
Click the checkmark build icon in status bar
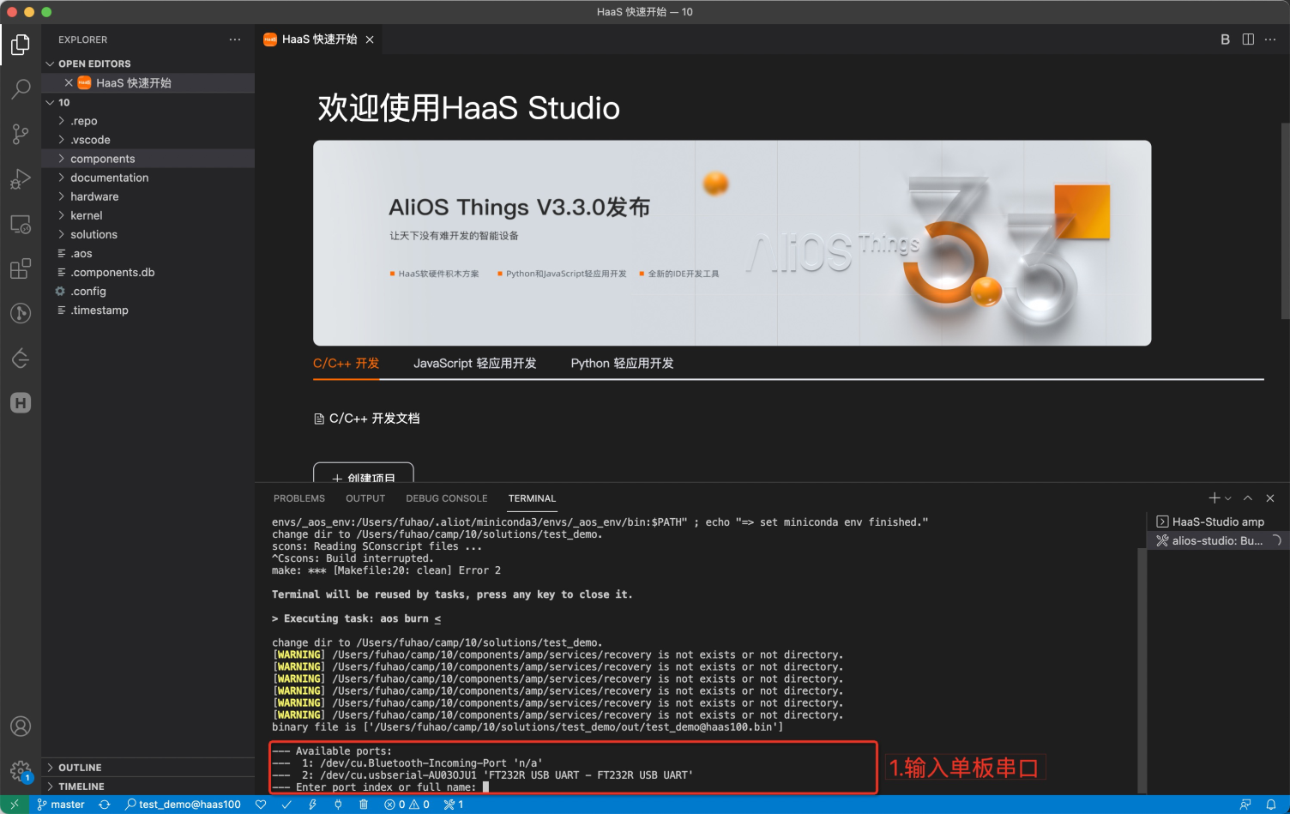point(286,805)
